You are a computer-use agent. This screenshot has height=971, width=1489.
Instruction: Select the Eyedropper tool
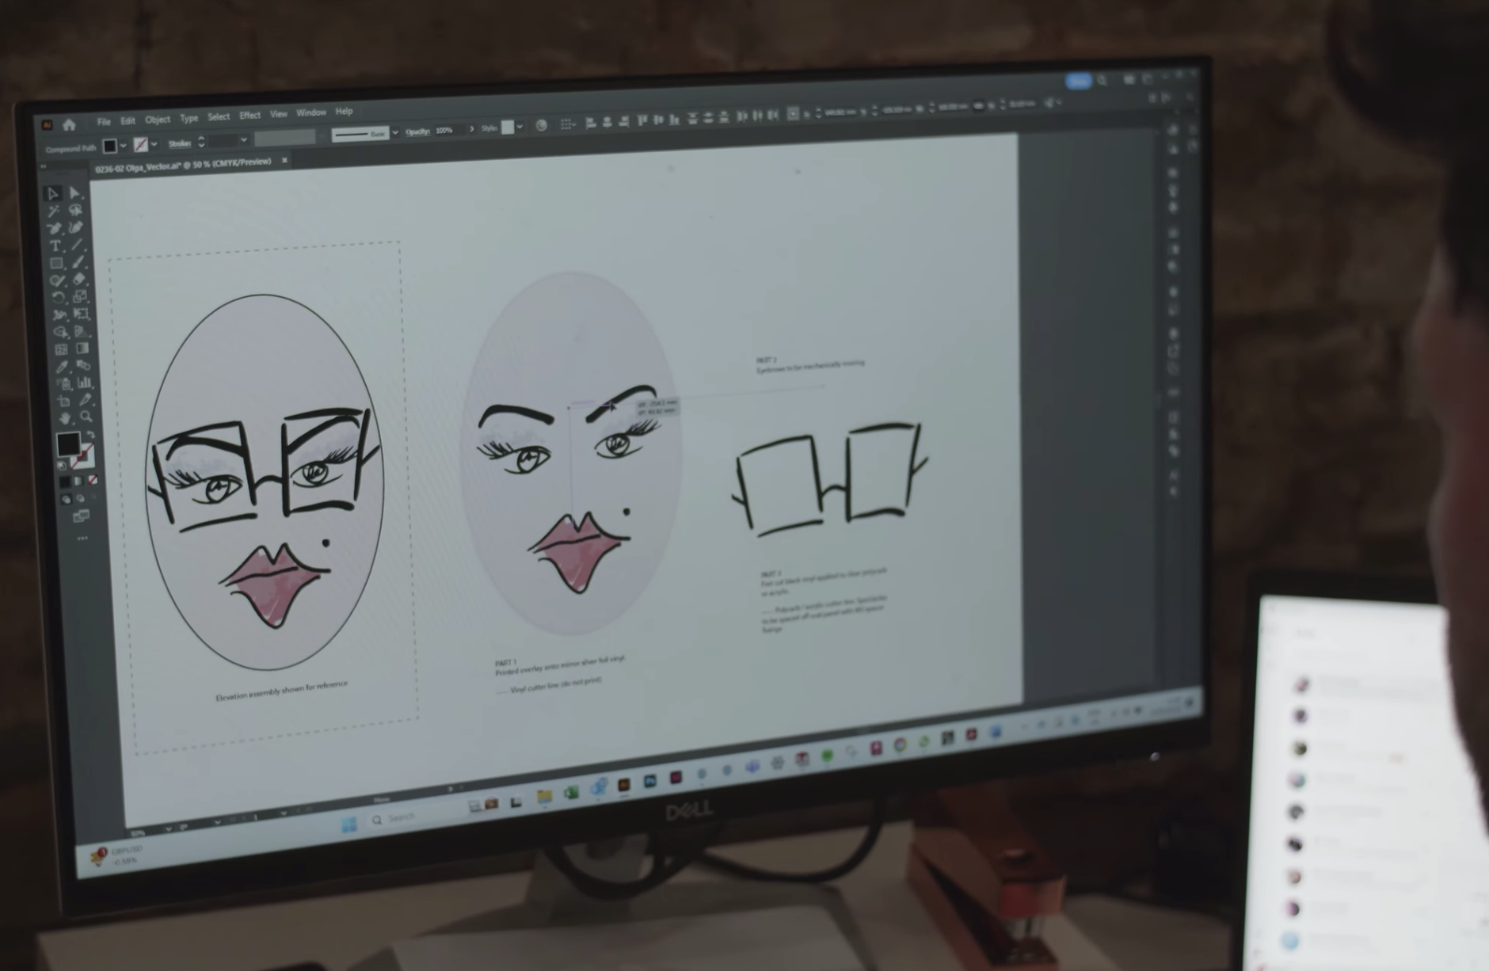pos(62,367)
